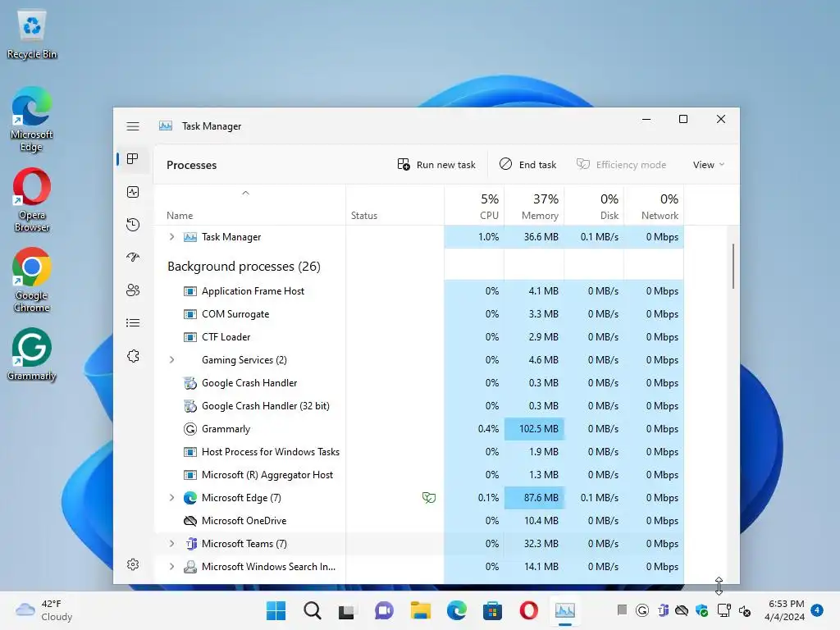Click Teams icon in system tray

coord(663,610)
